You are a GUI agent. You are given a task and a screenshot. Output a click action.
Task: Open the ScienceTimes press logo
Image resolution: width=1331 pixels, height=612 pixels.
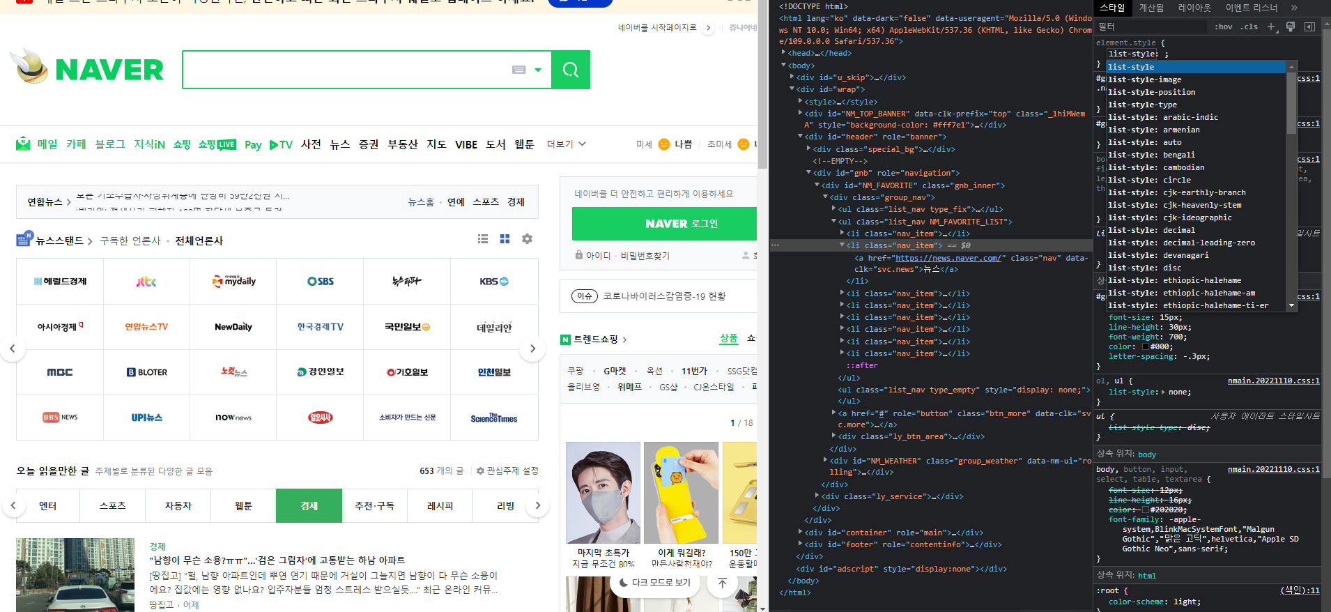(x=494, y=418)
